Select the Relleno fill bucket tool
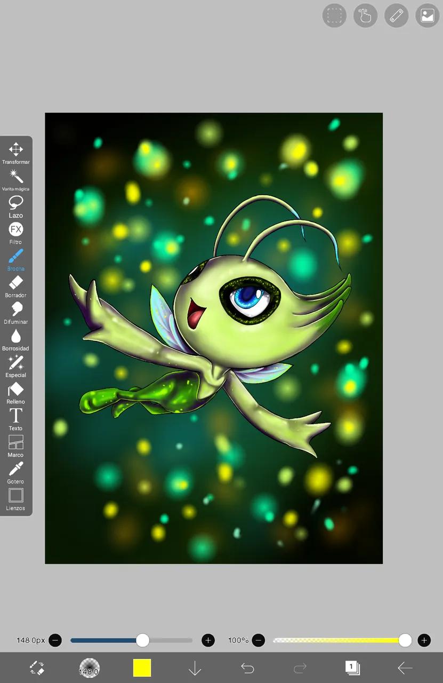This screenshot has height=683, width=443. [x=16, y=393]
